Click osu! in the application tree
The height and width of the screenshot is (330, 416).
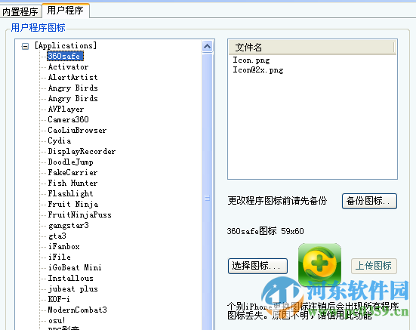pyautogui.click(x=57, y=320)
